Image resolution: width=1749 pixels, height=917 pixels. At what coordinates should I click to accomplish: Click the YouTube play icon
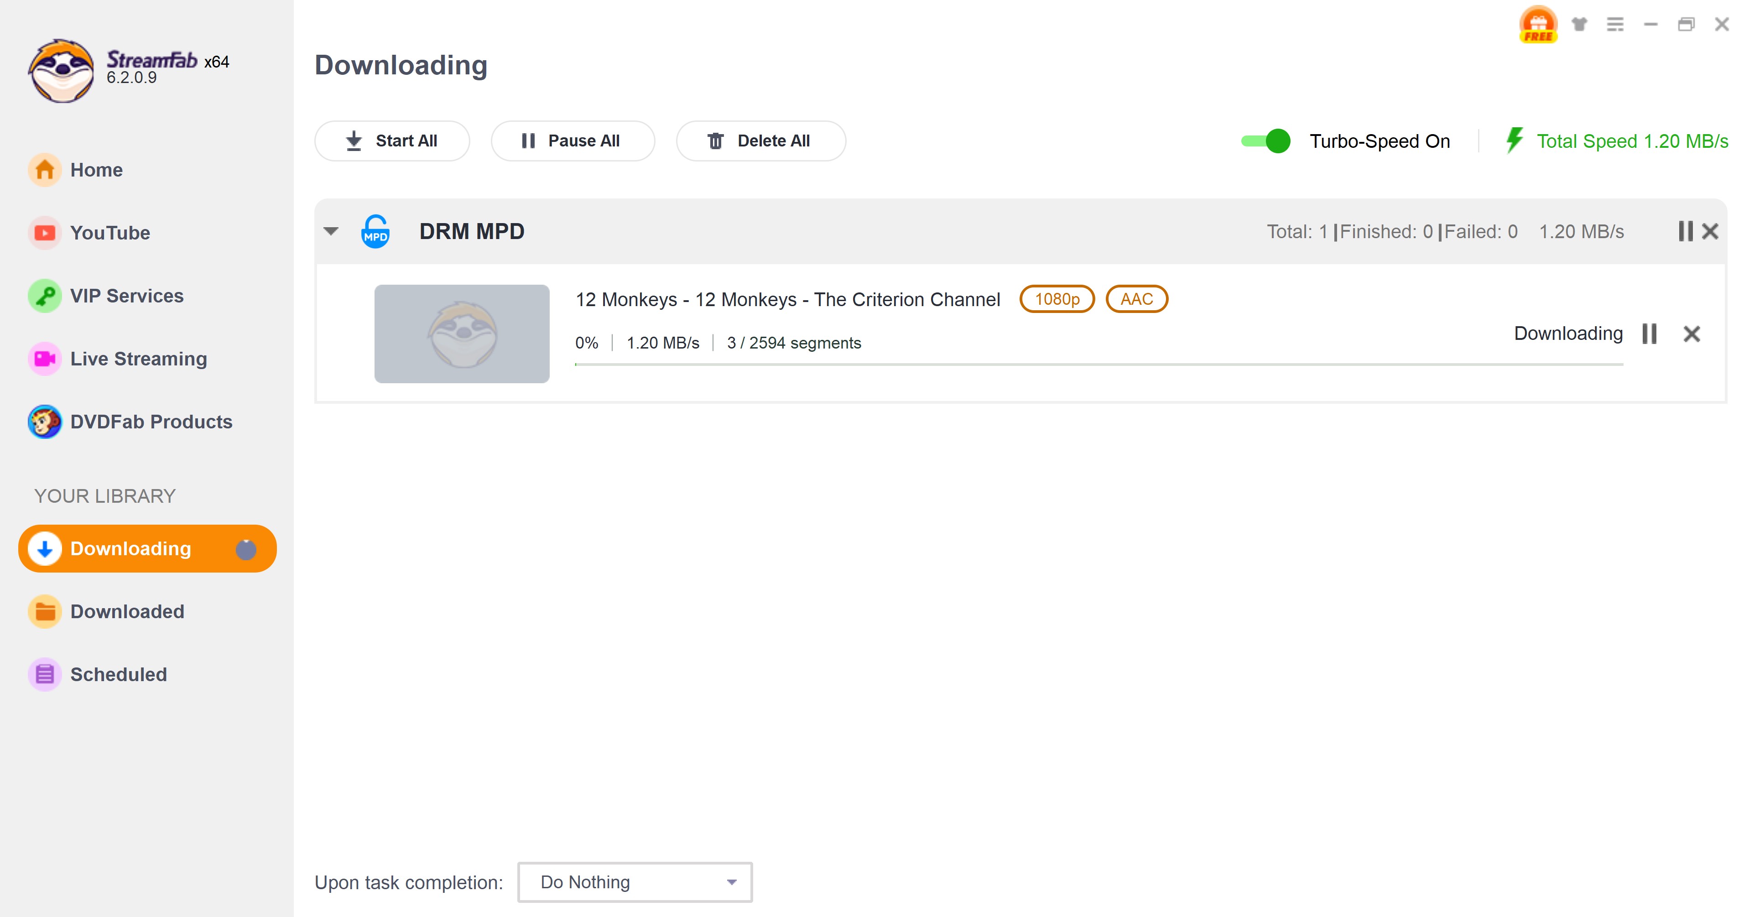click(x=45, y=233)
